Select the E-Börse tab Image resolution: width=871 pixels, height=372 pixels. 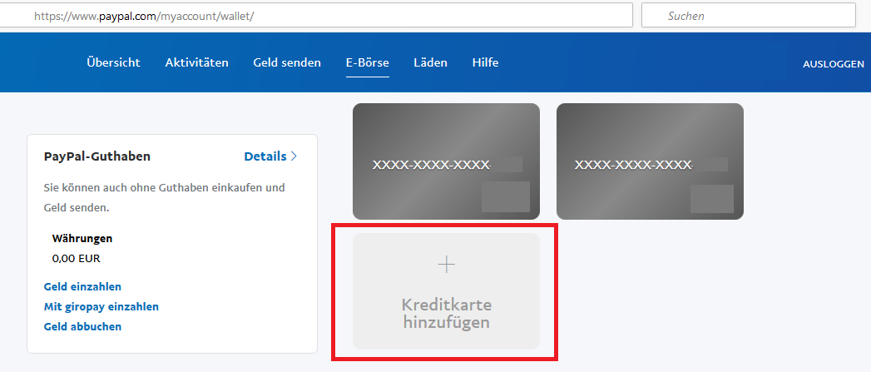[367, 63]
